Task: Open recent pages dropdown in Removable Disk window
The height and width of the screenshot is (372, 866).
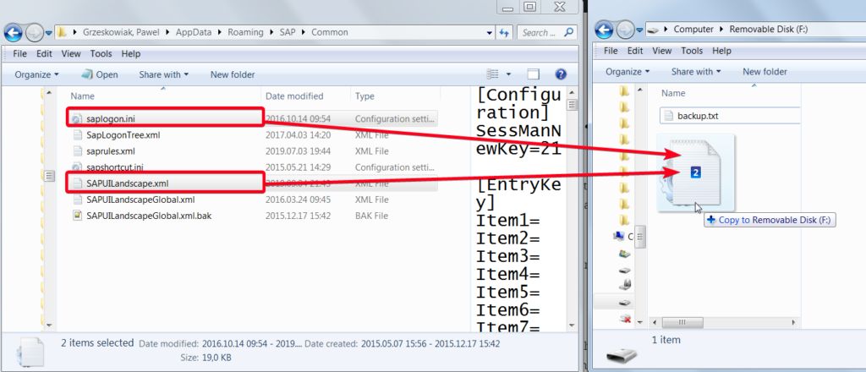Action: pyautogui.click(x=639, y=30)
